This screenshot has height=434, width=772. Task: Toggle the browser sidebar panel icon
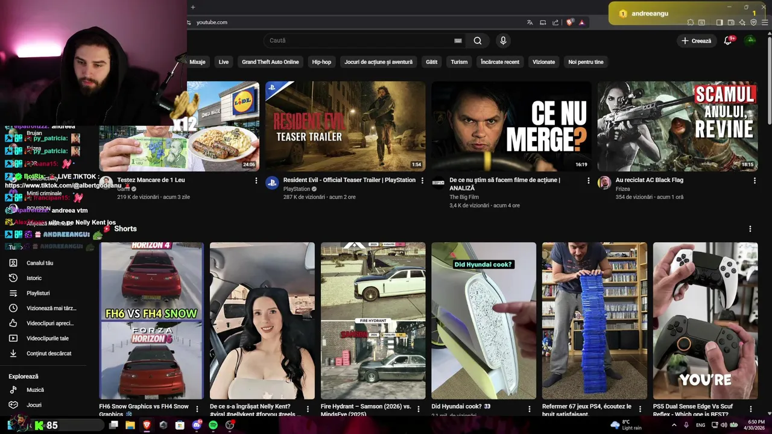point(719,22)
